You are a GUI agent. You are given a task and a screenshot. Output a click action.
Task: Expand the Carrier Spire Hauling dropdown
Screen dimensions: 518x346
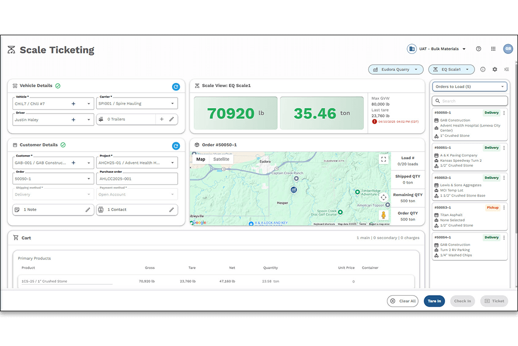coord(172,103)
